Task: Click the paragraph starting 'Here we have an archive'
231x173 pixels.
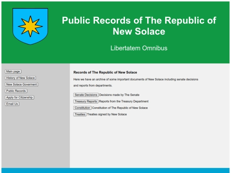Action: tap(136, 82)
